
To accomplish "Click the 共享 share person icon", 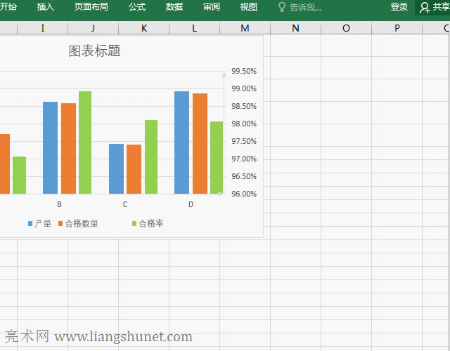I will [x=425, y=8].
